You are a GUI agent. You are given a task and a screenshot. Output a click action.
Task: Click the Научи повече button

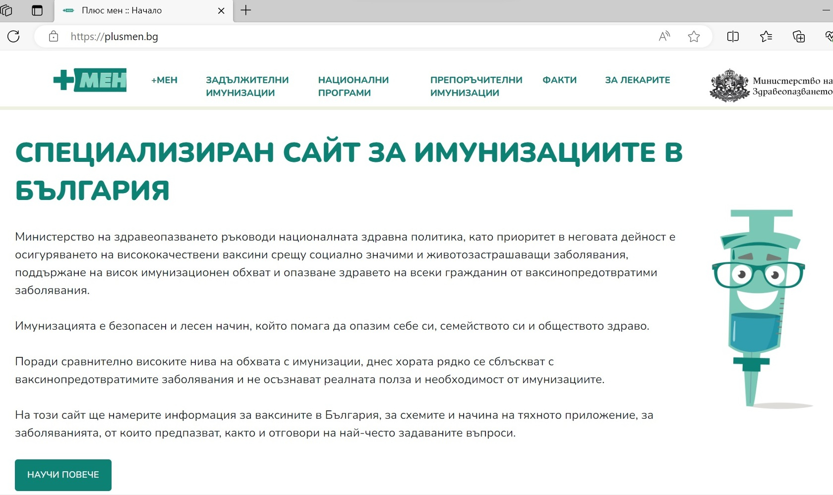[63, 475]
